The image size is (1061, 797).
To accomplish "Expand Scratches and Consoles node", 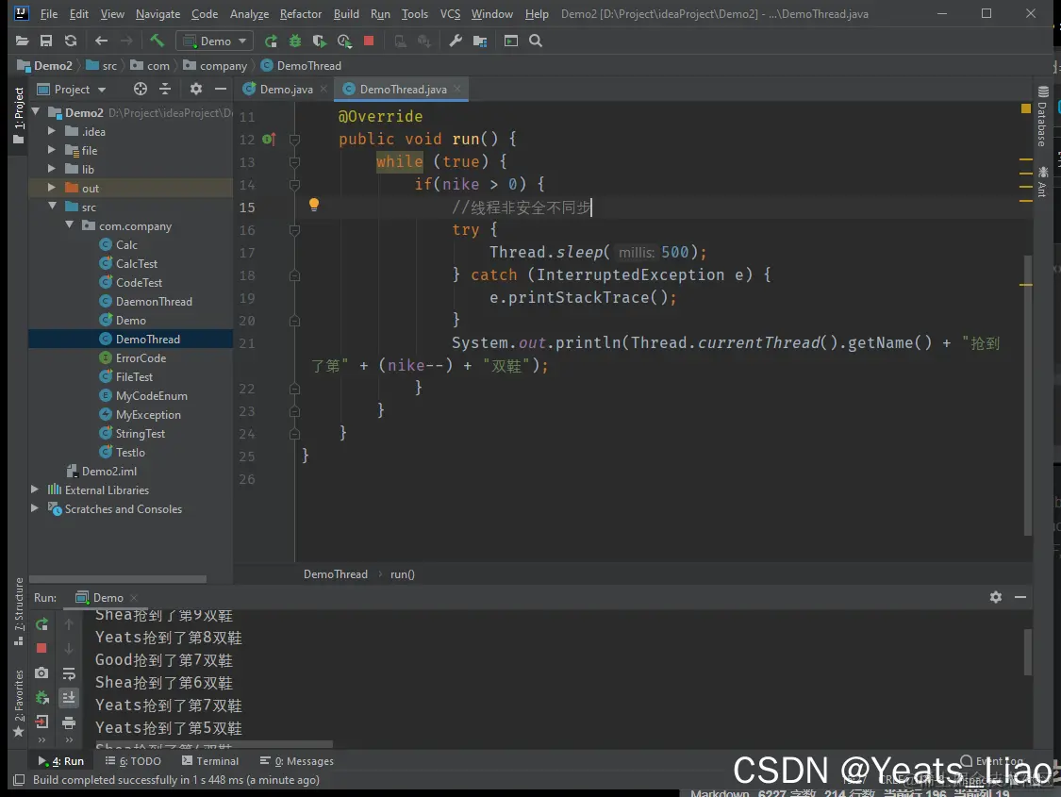I will 35,508.
